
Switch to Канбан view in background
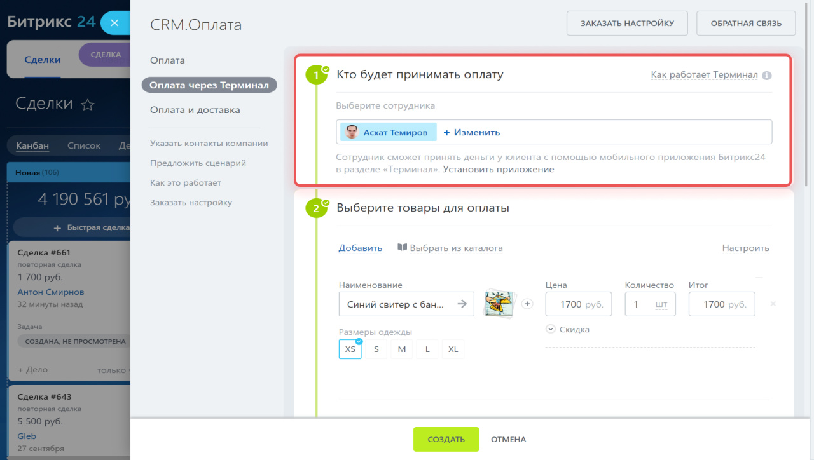[32, 145]
